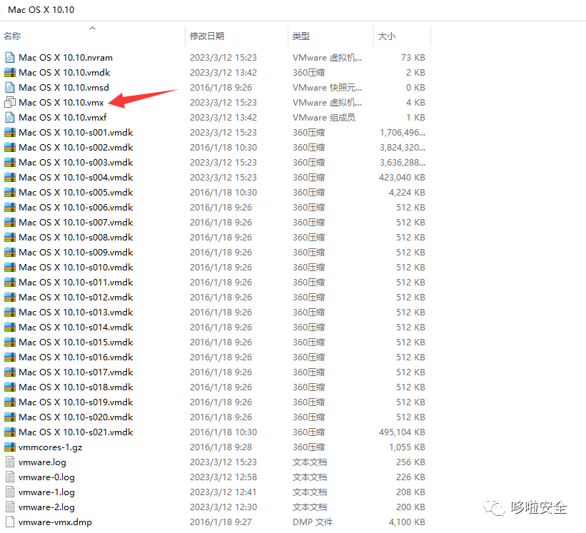This screenshot has width=586, height=533.
Task: Click the icon of Mac OS X 10.10-s011.vmdk
Action: [x=10, y=283]
